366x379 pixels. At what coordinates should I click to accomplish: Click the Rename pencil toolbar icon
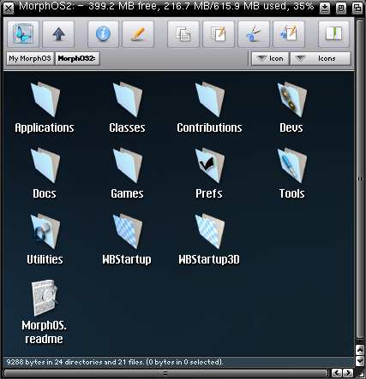(x=138, y=34)
